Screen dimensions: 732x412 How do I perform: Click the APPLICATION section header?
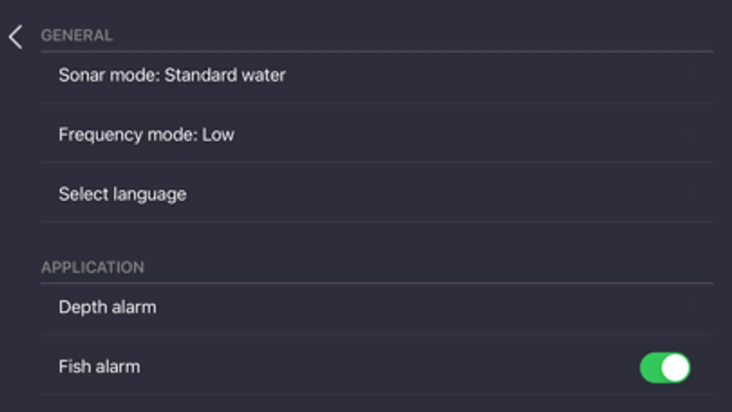92,267
